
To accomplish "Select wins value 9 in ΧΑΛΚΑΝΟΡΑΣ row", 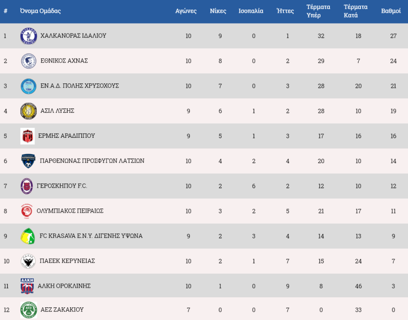I will tap(220, 36).
